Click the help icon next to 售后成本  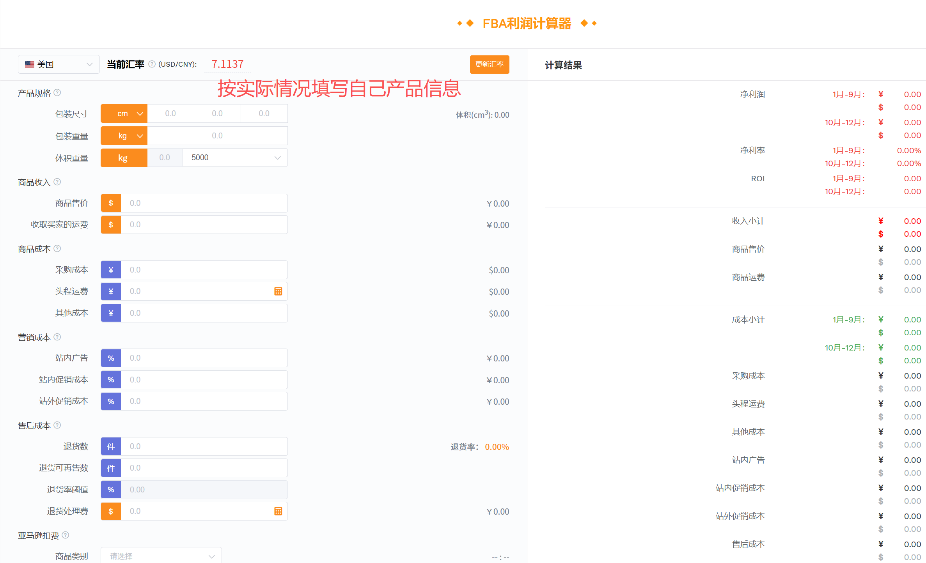coord(57,425)
